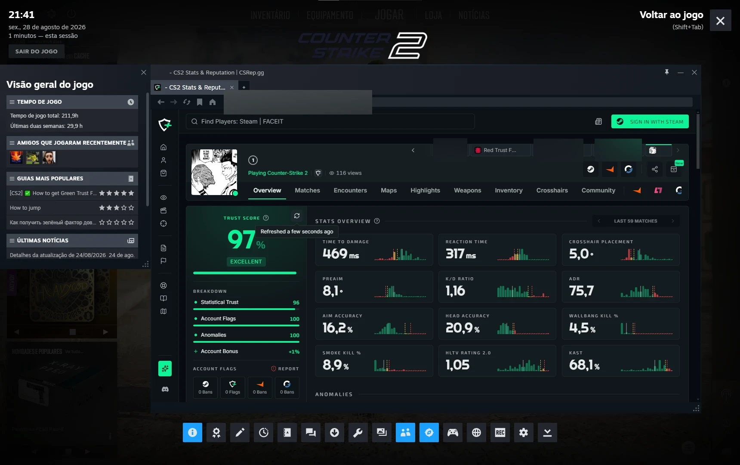Toggle the friends panel in overlay toolbar

point(405,433)
